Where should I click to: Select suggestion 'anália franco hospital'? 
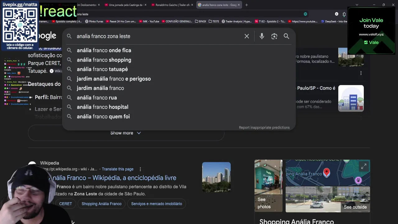(x=179, y=107)
